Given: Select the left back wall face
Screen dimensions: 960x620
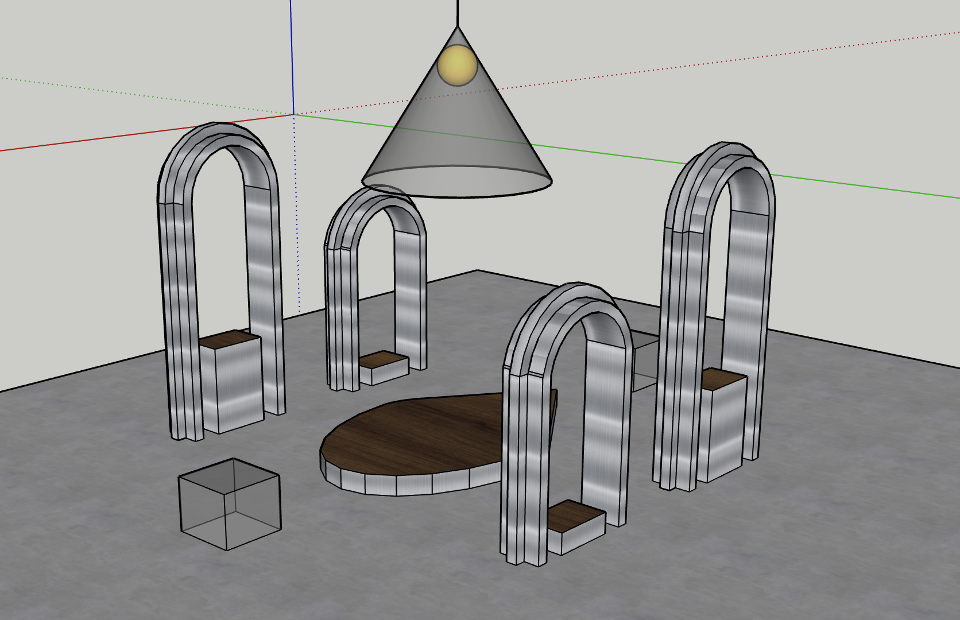Looking at the screenshot, I should (x=86, y=258).
